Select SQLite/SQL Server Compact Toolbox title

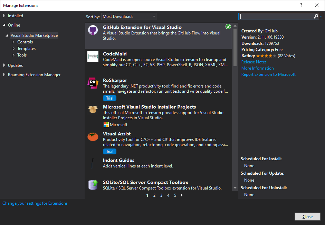(x=145, y=182)
